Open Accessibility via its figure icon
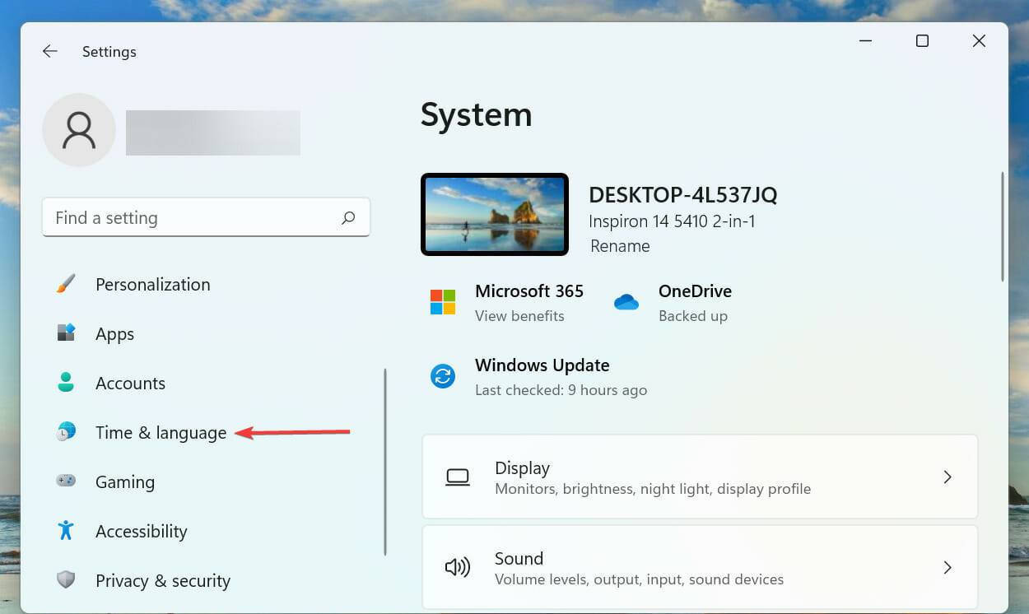Screen dimensions: 1029x614 (65, 531)
